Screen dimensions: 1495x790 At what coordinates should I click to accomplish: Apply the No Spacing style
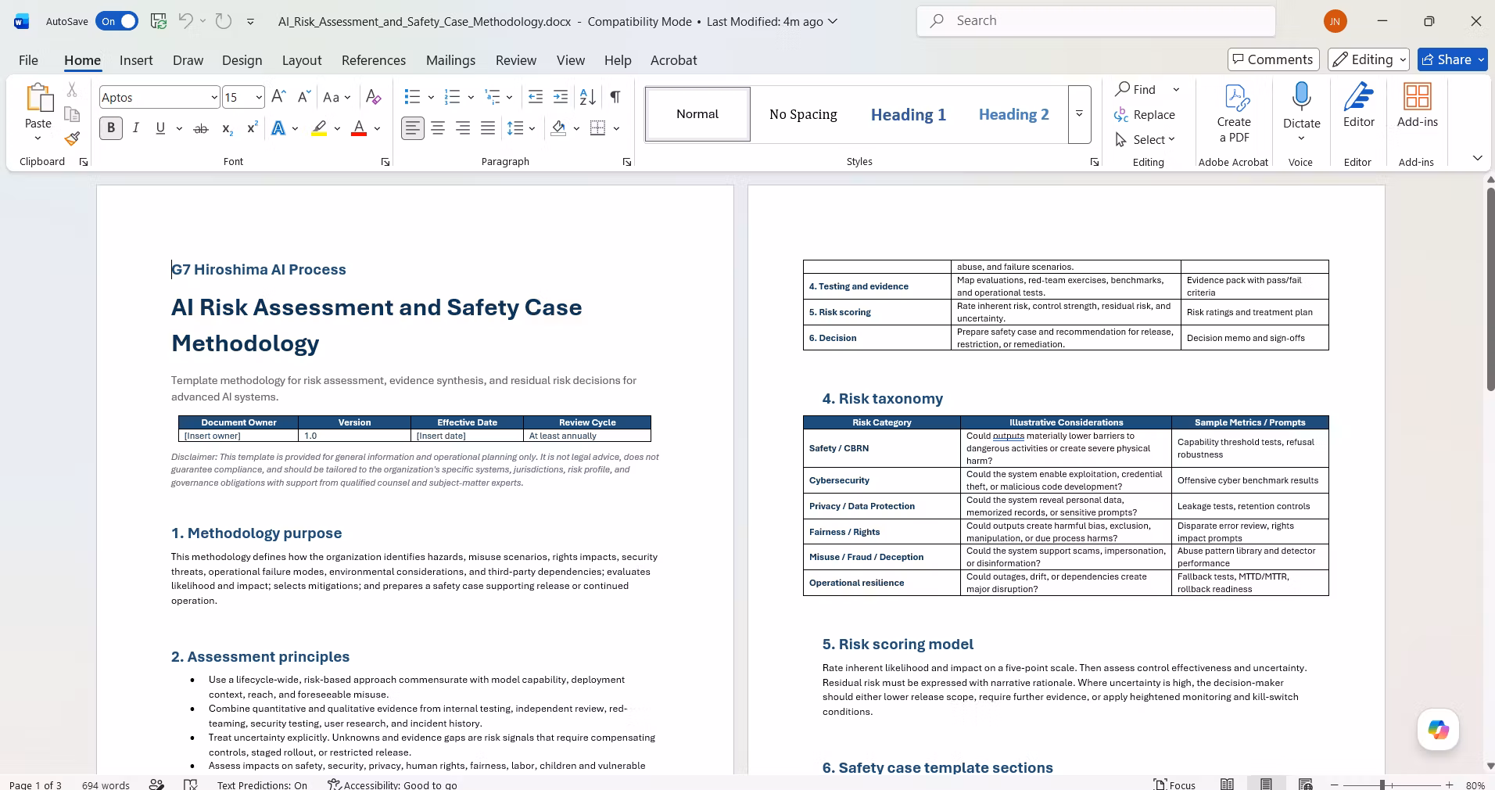point(803,114)
